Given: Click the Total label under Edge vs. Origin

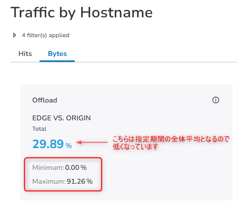Looking at the screenshot, I should pos(39,129).
